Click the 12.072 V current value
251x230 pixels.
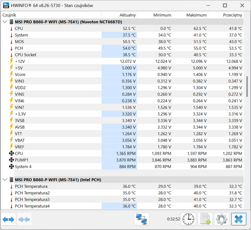(128, 61)
